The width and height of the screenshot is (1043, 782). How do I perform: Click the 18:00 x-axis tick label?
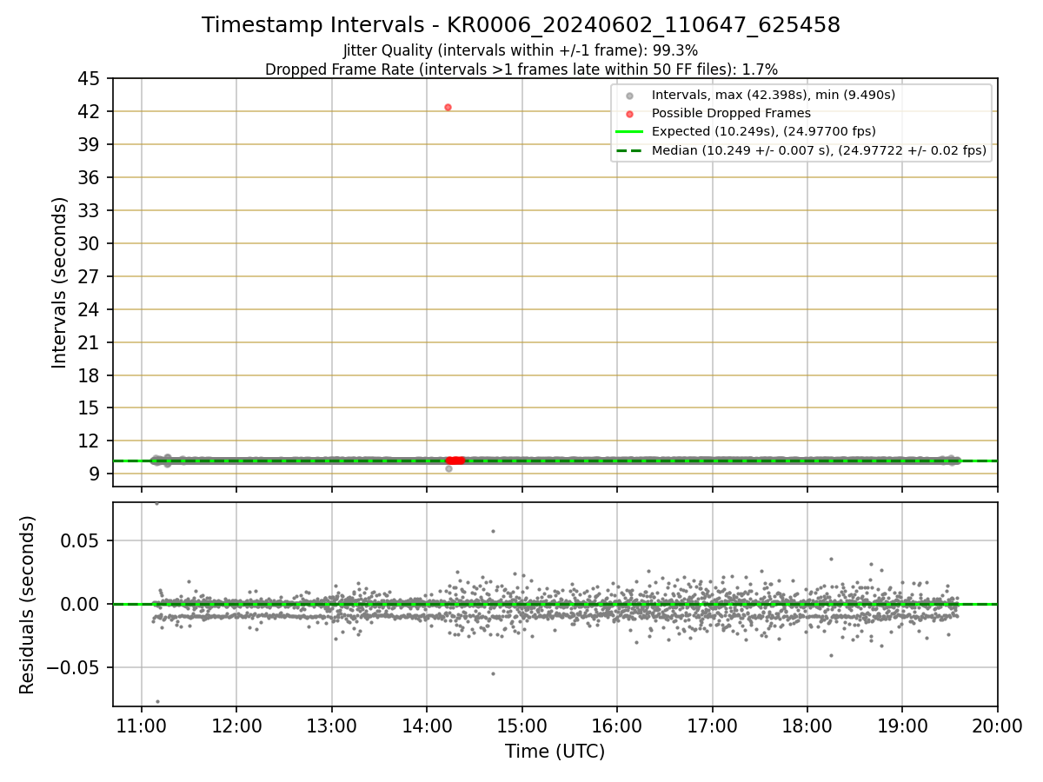point(807,726)
